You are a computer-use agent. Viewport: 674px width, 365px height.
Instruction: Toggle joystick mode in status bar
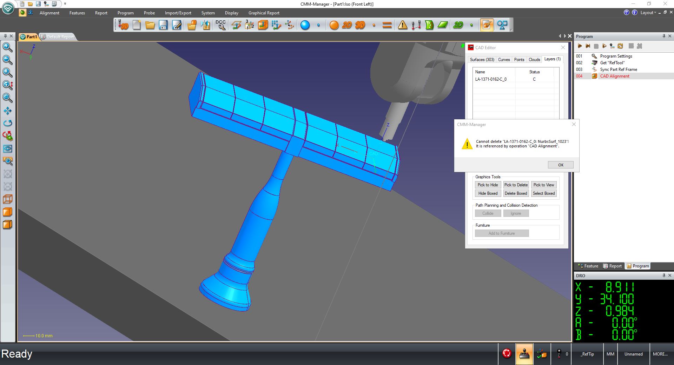tap(524, 354)
